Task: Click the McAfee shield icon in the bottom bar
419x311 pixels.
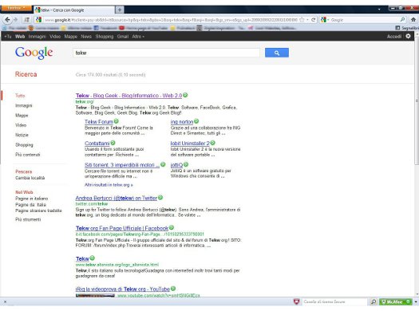Action: tap(296, 301)
